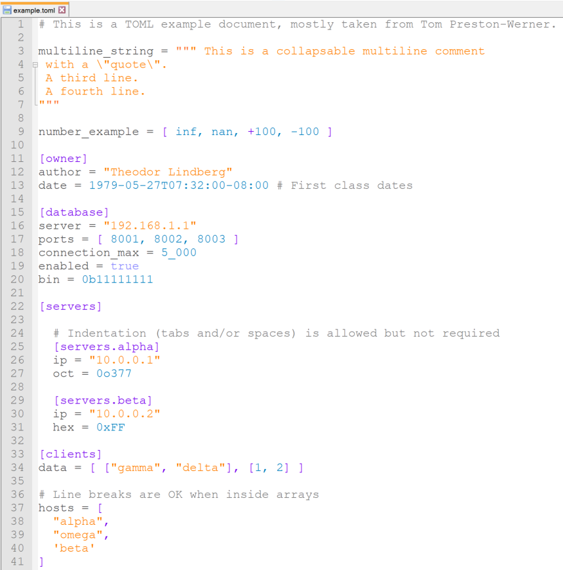This screenshot has height=570, width=563.
Task: Click the 'nan' value in number_example
Action: tap(222, 132)
